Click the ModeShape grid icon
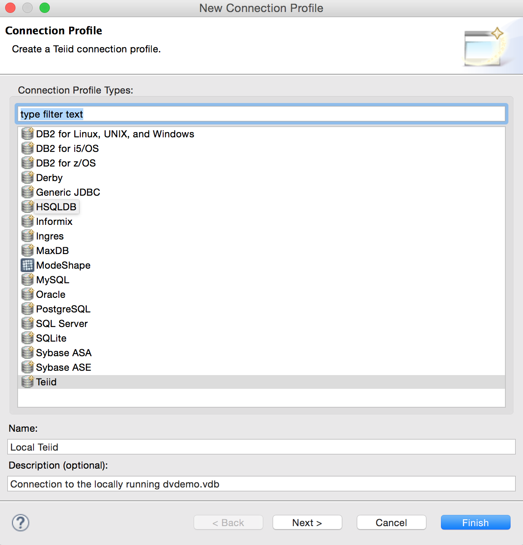The height and width of the screenshot is (545, 523). tap(27, 265)
